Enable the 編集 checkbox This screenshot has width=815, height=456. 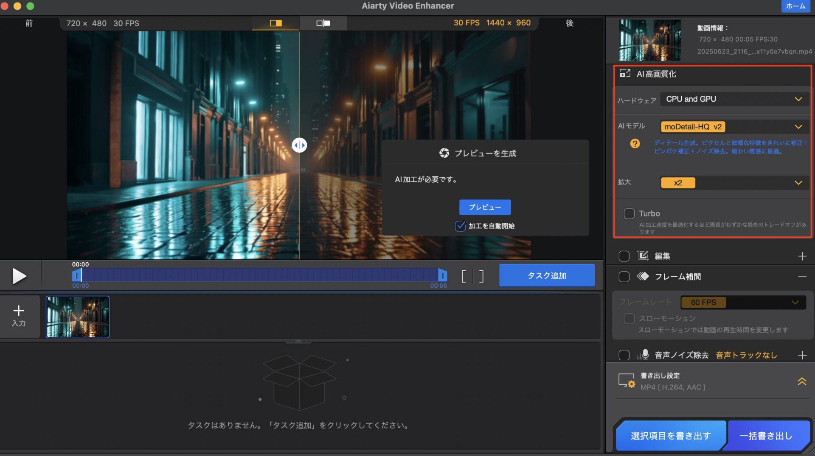coord(624,256)
